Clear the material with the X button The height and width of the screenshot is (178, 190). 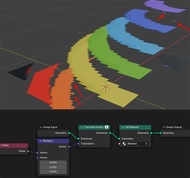[x=146, y=144]
